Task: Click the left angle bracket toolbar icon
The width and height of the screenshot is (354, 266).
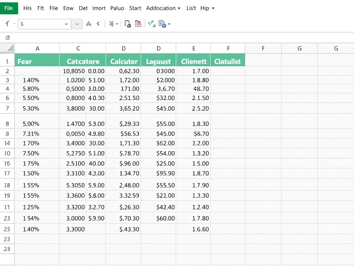Action: pyautogui.click(x=97, y=24)
